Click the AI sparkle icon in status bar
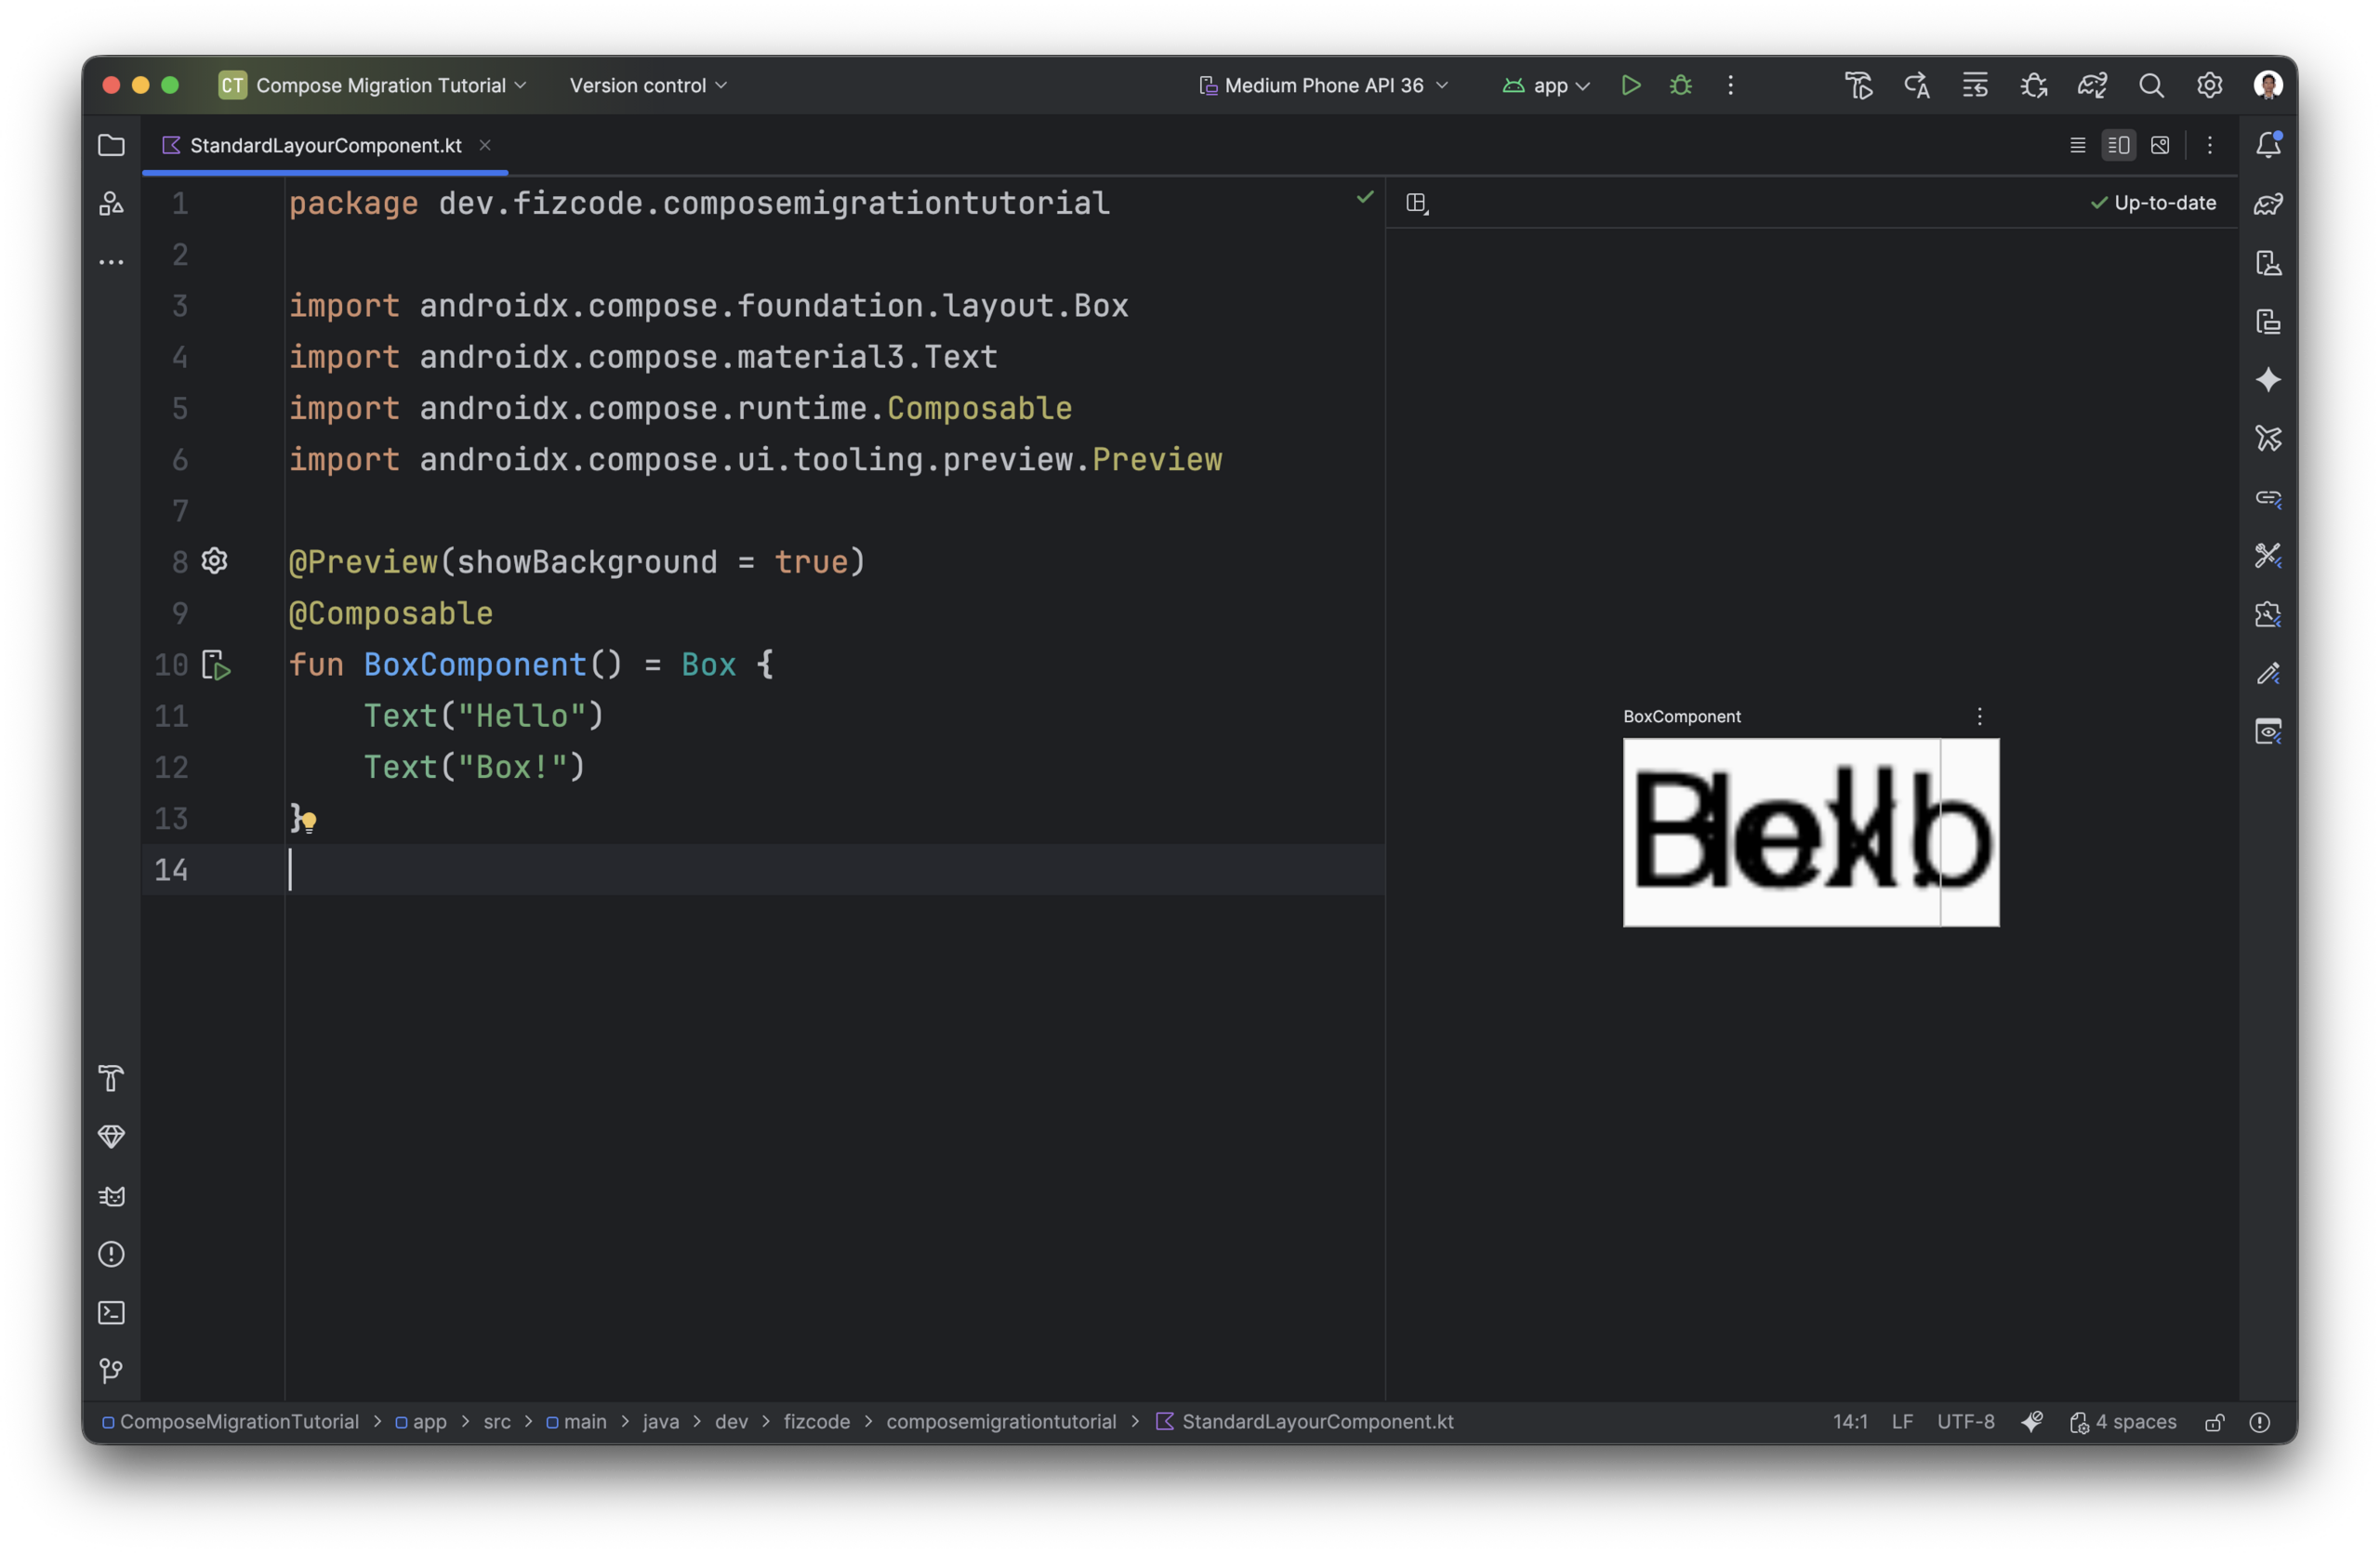 (2032, 1421)
